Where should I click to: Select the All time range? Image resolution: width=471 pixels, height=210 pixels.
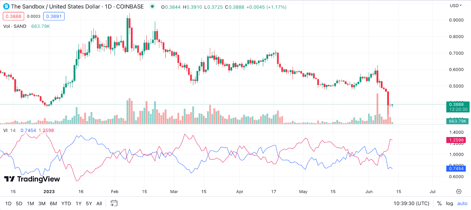[99, 204]
